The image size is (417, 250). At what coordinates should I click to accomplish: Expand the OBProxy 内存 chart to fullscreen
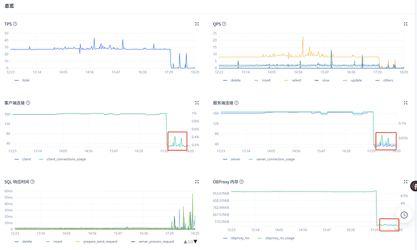point(406,182)
